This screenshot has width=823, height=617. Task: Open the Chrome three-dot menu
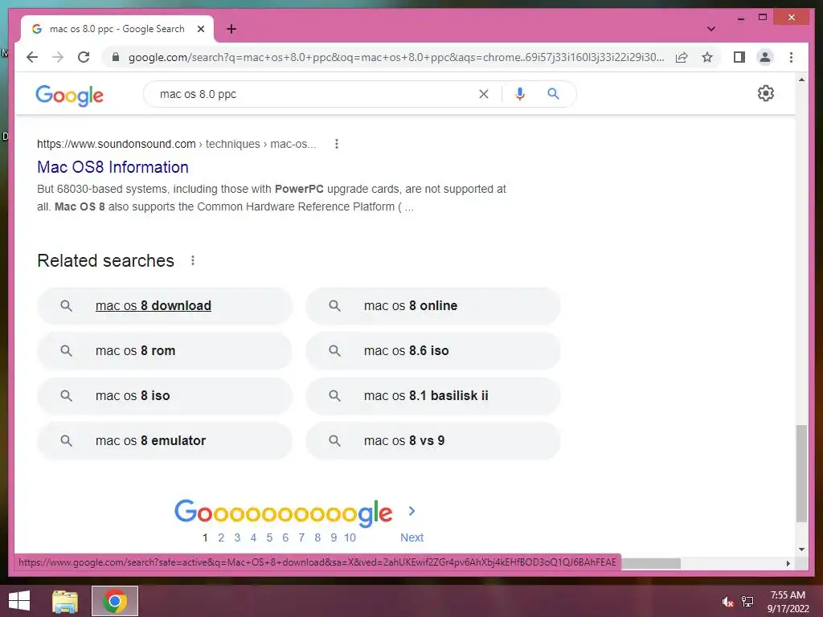pyautogui.click(x=791, y=57)
